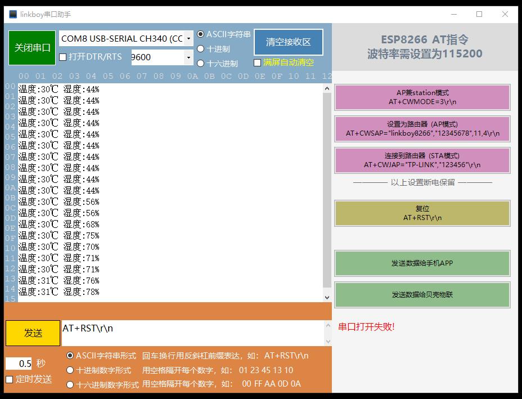Close the linkboy串口助手 window

click(x=505, y=14)
